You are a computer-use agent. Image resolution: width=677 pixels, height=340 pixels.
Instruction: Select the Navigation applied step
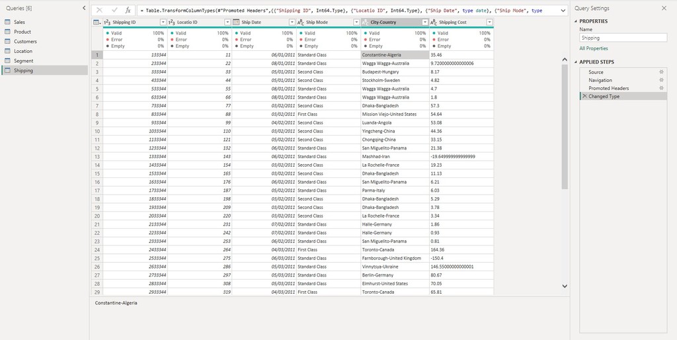pyautogui.click(x=623, y=80)
